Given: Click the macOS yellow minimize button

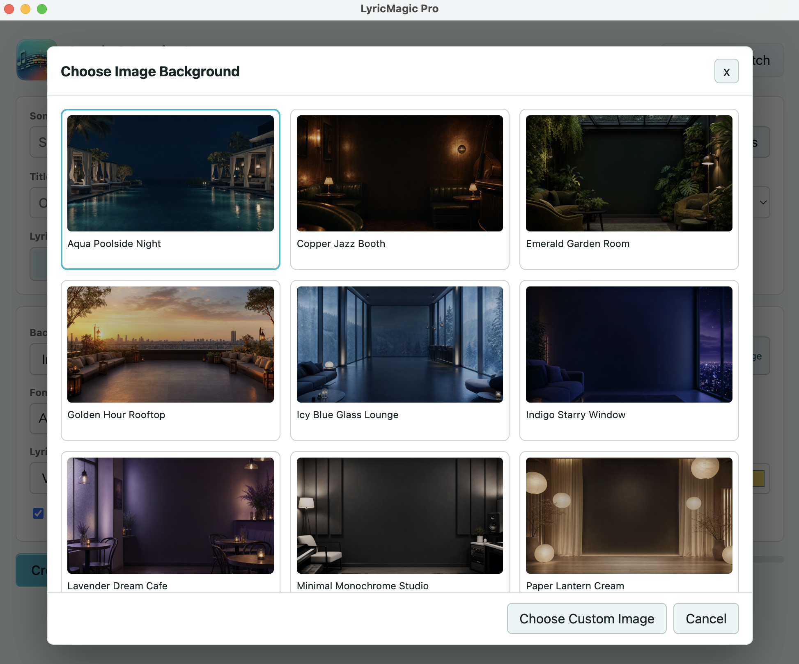Looking at the screenshot, I should coord(25,9).
